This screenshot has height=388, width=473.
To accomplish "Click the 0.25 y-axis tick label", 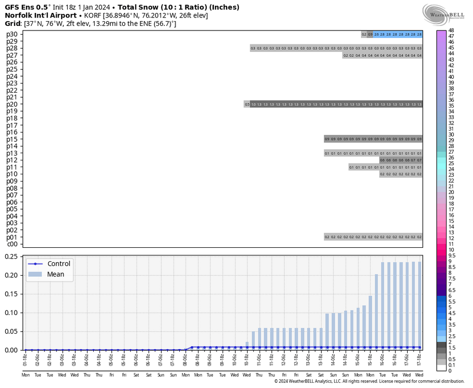I will click(x=13, y=257).
